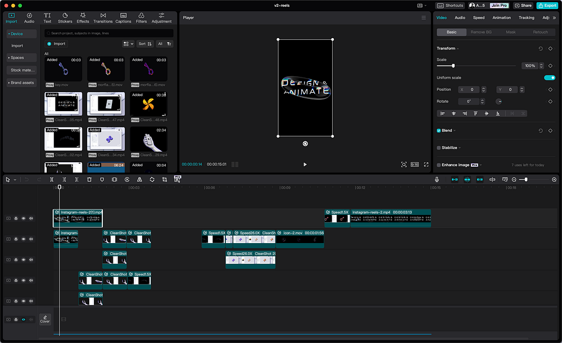This screenshot has width=562, height=343.
Task: Click the Undo arrow in timeline toolbar
Action: coord(26,180)
